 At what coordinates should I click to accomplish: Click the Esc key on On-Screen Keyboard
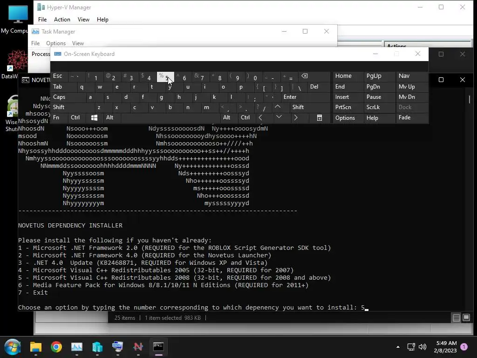(59, 76)
